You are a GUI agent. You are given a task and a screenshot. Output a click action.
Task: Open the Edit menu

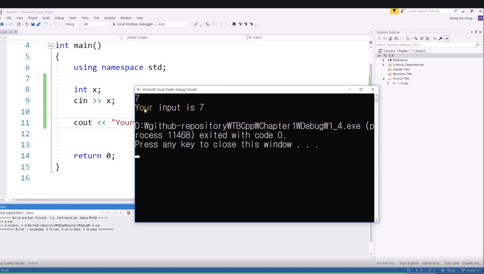tap(9, 18)
